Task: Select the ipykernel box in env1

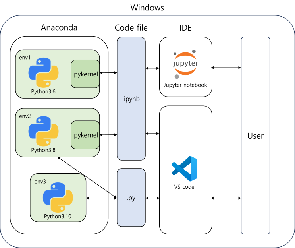Action: tap(85, 74)
